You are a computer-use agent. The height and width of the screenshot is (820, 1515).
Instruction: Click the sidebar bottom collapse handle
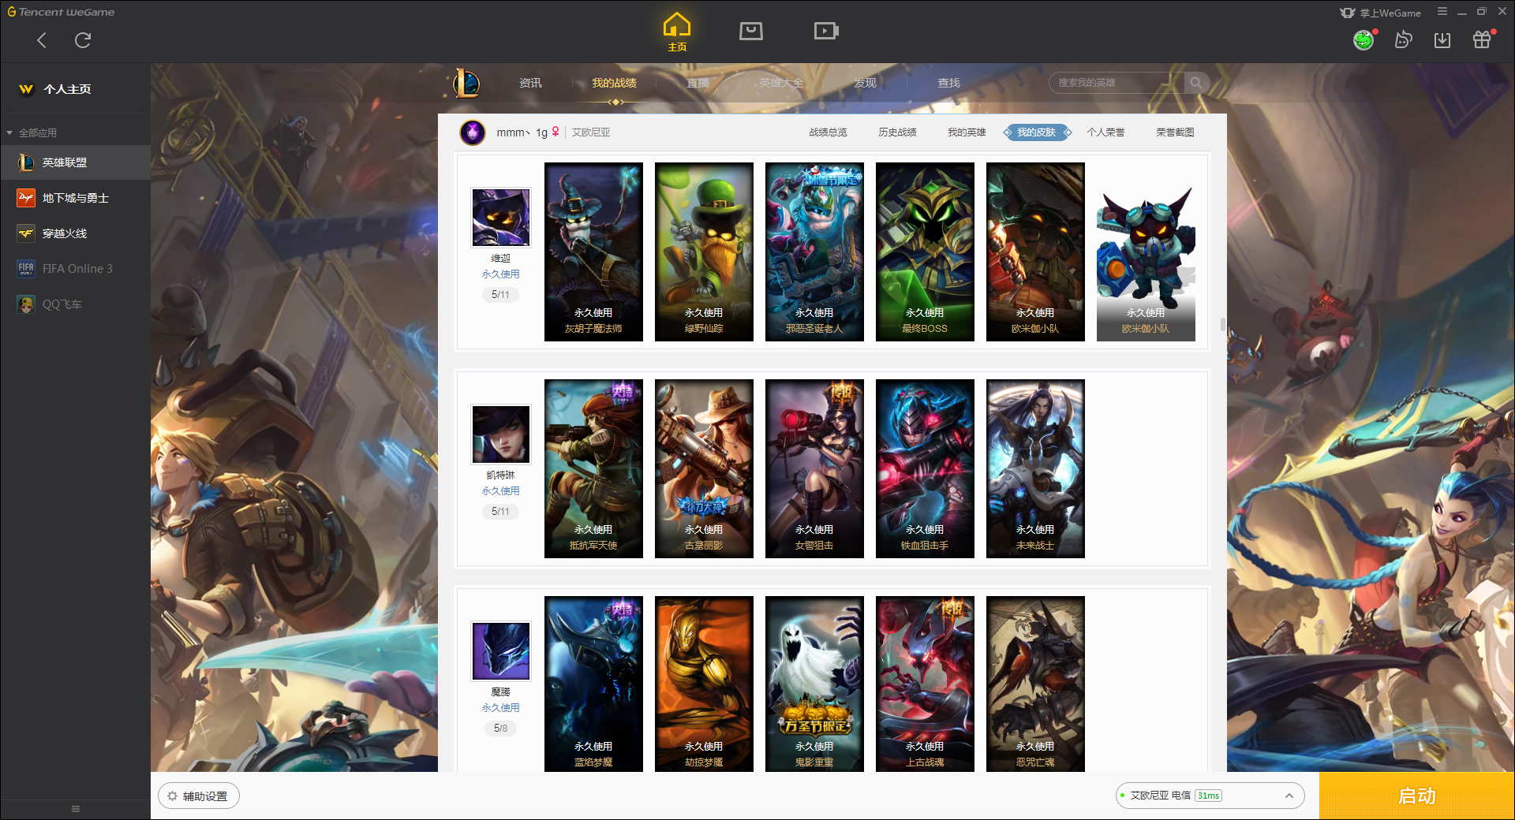[x=76, y=809]
